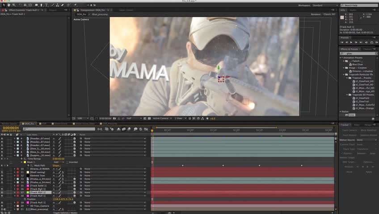
Task: Click the Classic 3D renderer button
Action: coord(329,14)
